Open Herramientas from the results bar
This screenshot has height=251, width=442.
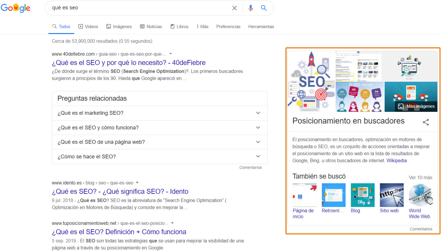pos(261,26)
